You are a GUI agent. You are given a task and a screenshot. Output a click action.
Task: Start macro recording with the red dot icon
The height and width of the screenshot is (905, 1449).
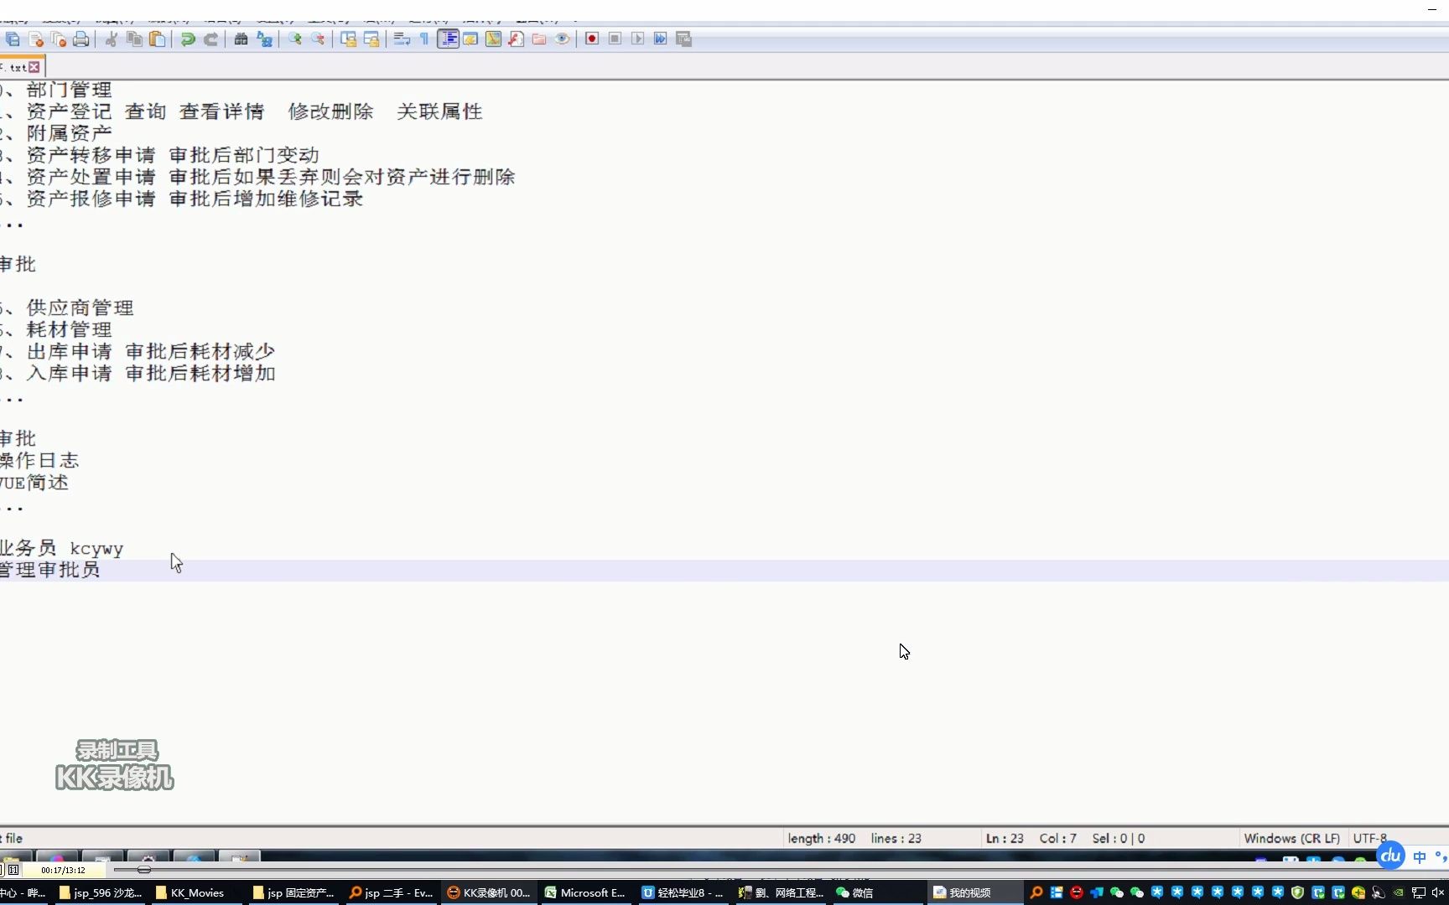591,39
